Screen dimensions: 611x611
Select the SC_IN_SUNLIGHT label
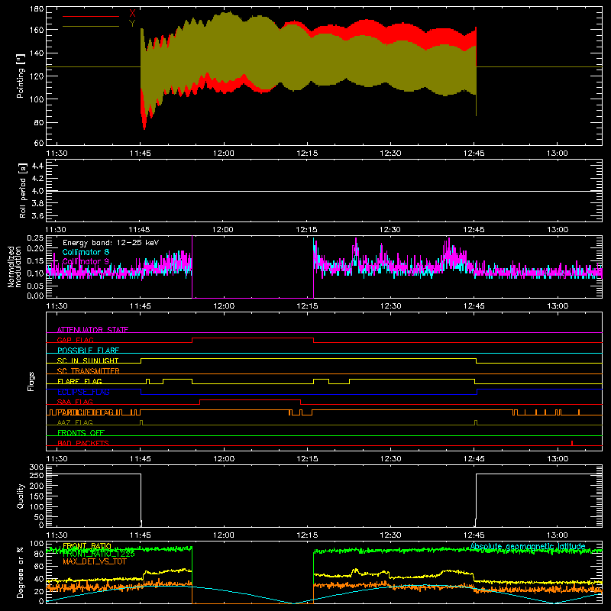click(x=88, y=360)
